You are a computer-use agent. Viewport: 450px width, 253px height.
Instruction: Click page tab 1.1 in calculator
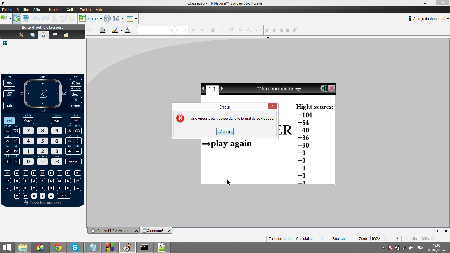tap(212, 89)
